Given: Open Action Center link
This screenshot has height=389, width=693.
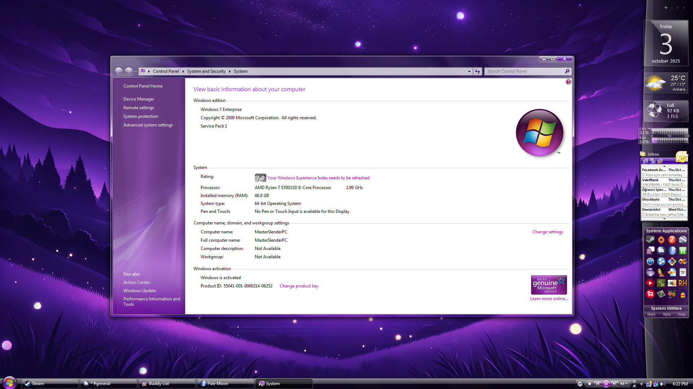Looking at the screenshot, I should click(136, 282).
